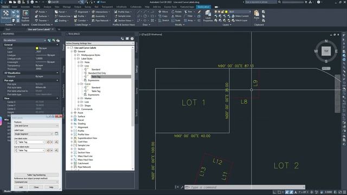Viewport: 347px width, 195px height.
Task: Expand the Surface settings tree node
Action: (x=72, y=116)
